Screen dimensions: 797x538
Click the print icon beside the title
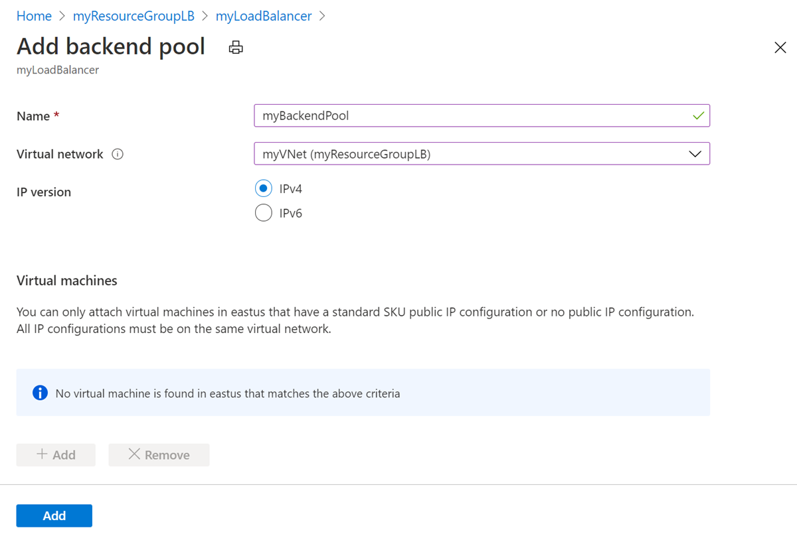pos(236,47)
